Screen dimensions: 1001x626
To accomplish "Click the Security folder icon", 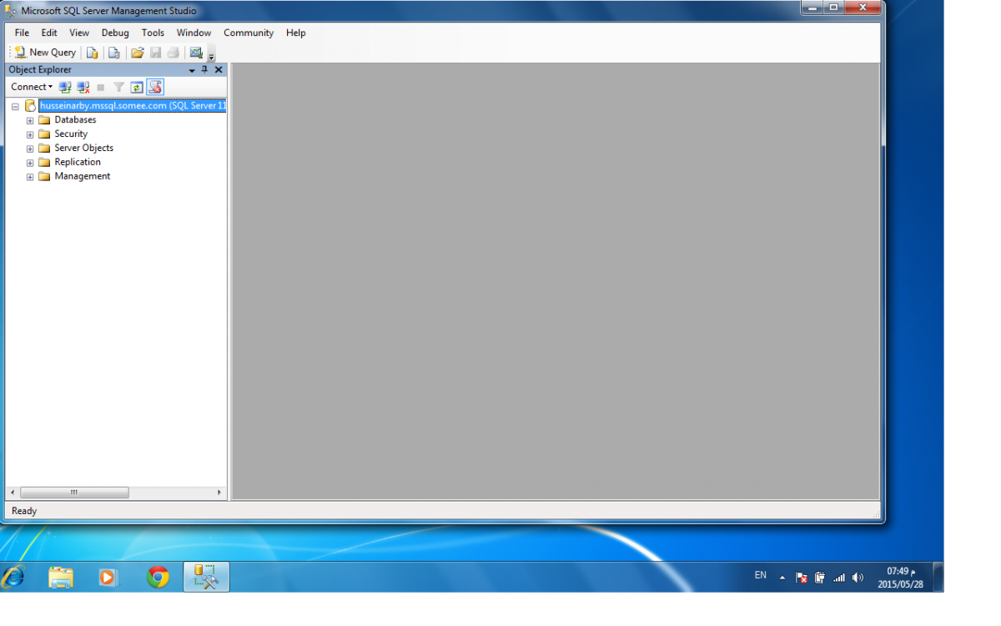I will coord(44,134).
